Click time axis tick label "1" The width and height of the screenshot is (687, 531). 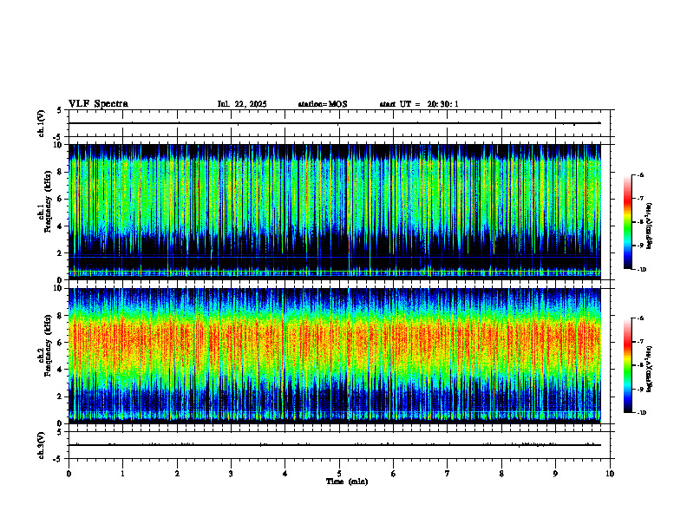click(122, 474)
